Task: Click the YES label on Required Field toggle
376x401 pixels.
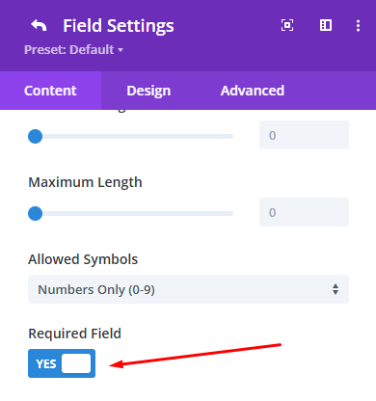Action: pos(46,363)
